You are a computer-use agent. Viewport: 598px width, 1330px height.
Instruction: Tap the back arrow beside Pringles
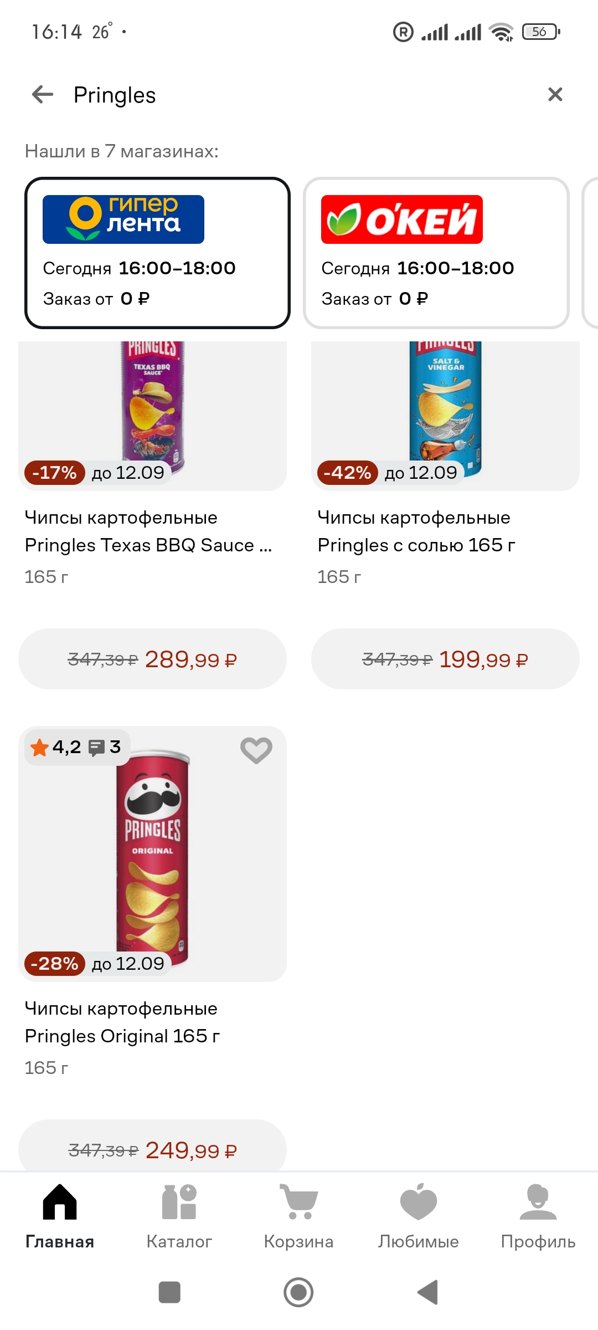click(x=43, y=95)
